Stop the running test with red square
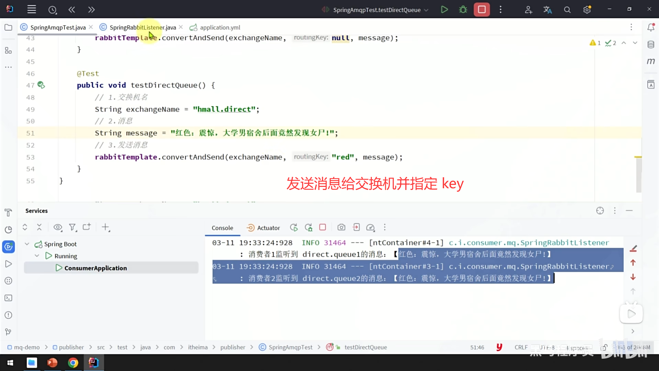The width and height of the screenshot is (659, 371). pos(482,10)
